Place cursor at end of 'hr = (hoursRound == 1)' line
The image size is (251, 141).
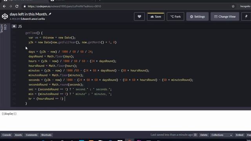65,99
